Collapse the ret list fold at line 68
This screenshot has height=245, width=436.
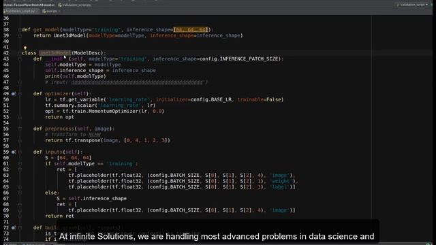[x=20, y=204]
